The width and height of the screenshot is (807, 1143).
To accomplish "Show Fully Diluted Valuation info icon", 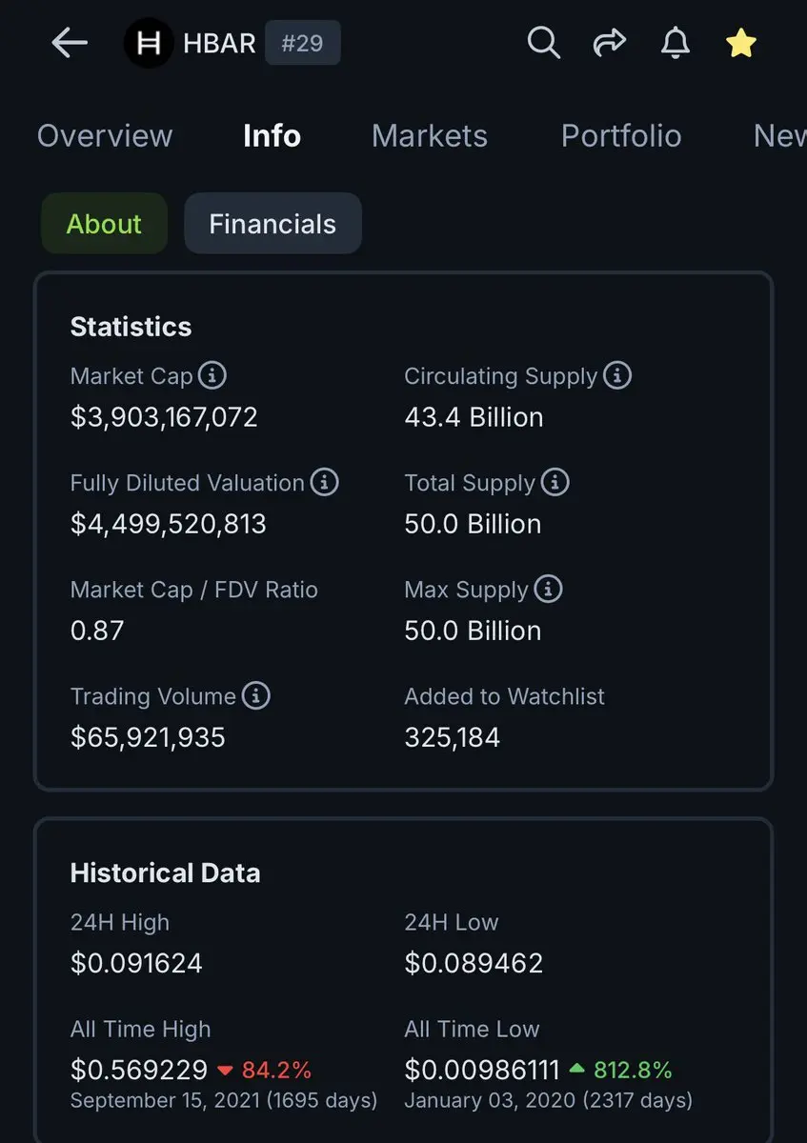I will [325, 482].
